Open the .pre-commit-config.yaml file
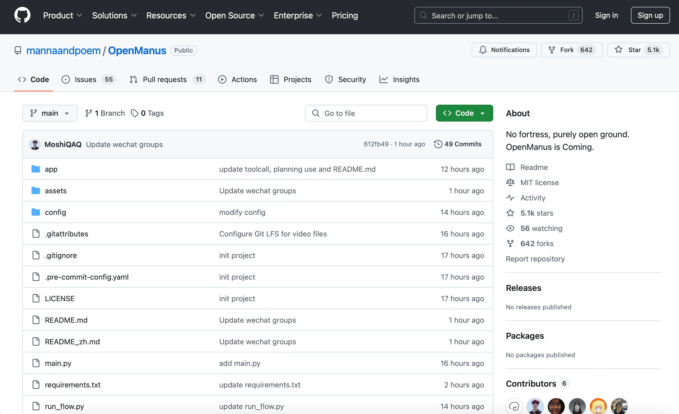The width and height of the screenshot is (679, 414). [x=87, y=277]
